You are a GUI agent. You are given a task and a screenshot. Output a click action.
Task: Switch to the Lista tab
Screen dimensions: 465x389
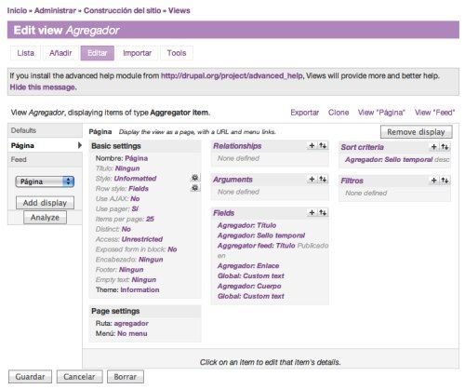click(25, 53)
